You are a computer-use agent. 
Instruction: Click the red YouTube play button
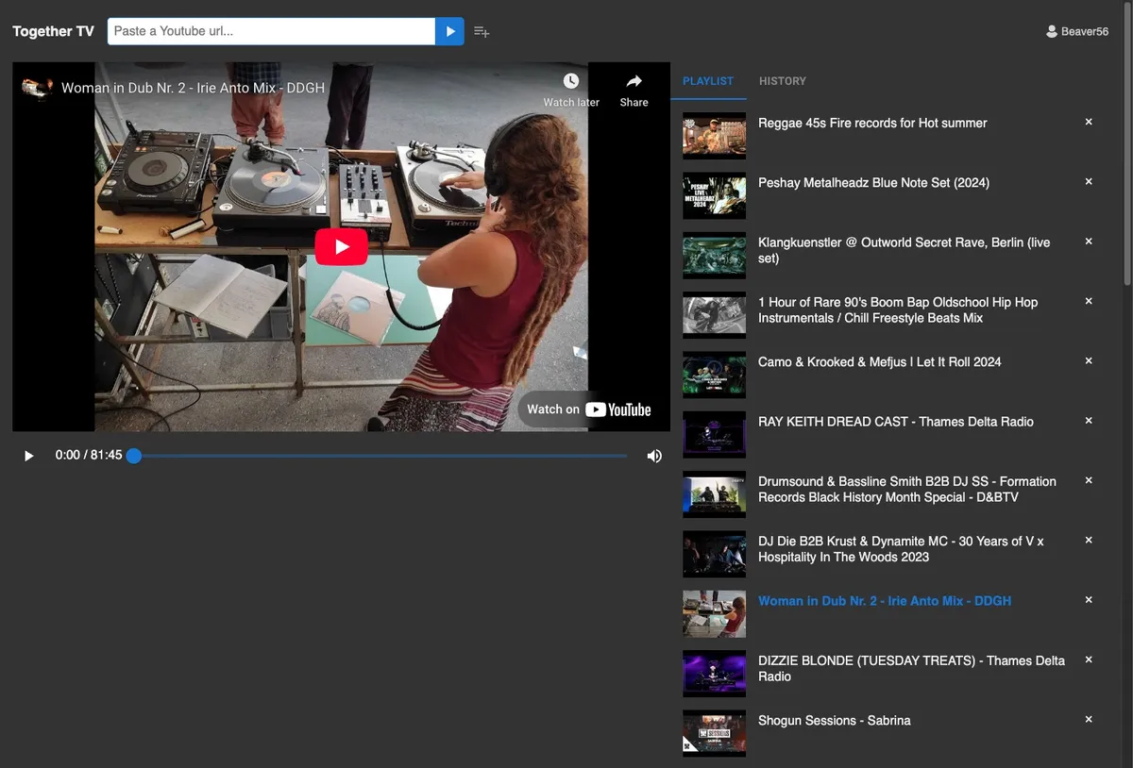341,247
